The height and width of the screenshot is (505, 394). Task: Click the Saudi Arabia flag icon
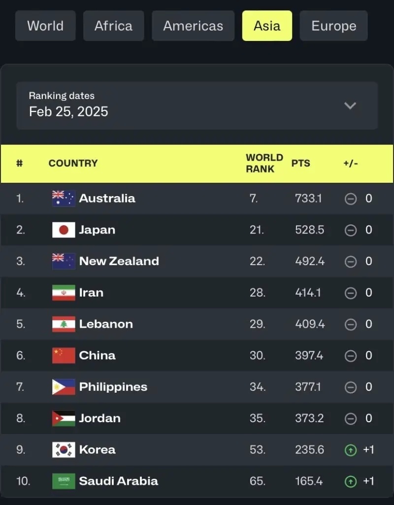click(x=64, y=481)
